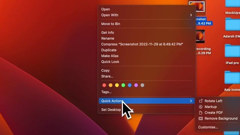The image size is (240, 135).
Task: Select the MockUps folder icon
Action: coord(232,3)
